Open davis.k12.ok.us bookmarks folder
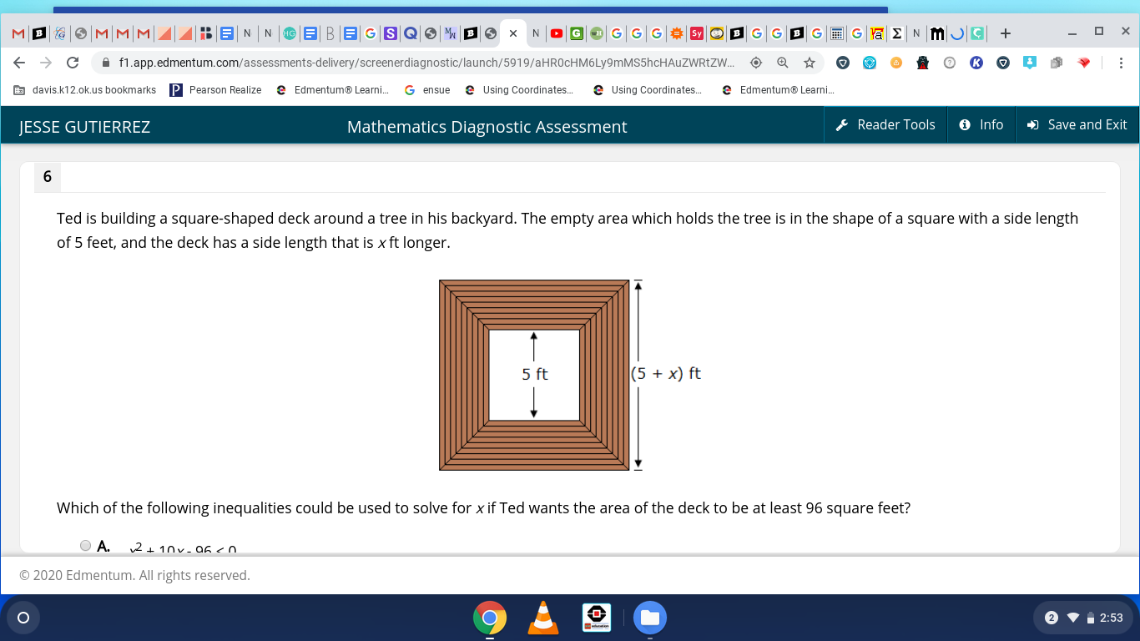Image resolution: width=1140 pixels, height=641 pixels. [x=84, y=90]
